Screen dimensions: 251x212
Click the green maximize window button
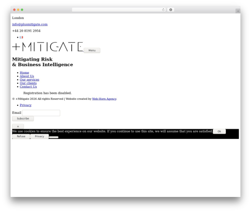click(22, 10)
